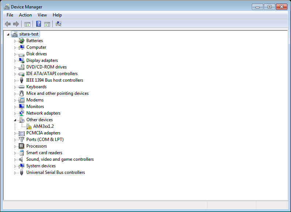Click the Device Manager title bar icon
This screenshot has height=212, width=291.
coord(7,7)
